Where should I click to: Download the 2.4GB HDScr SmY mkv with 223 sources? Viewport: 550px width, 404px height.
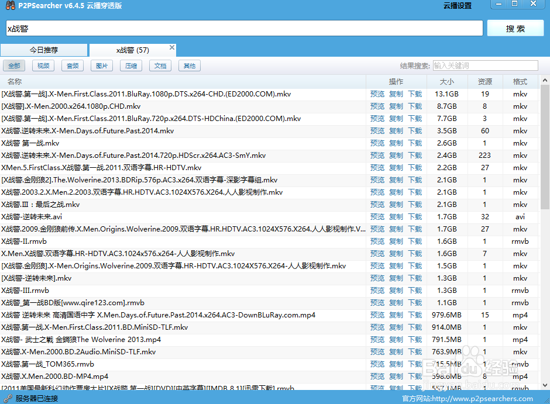[x=415, y=155]
